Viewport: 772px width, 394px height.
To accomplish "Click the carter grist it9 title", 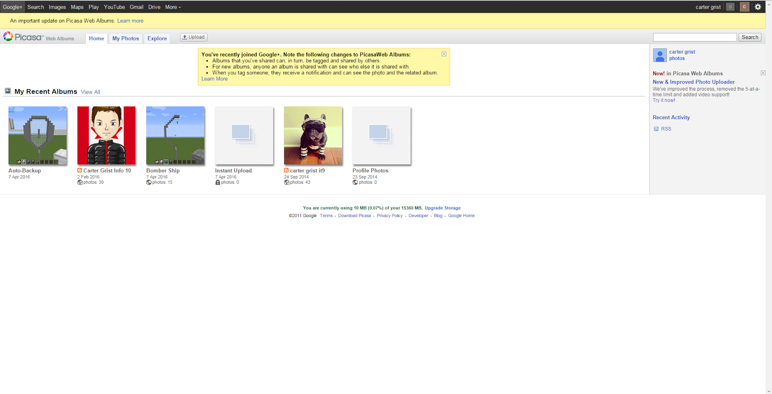I will pos(307,171).
